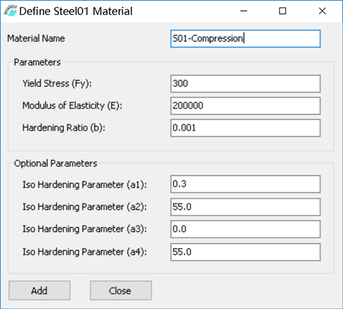The width and height of the screenshot is (343, 309).
Task: Click the Iso Hardening Parameter (a3) field
Action: [x=245, y=229]
